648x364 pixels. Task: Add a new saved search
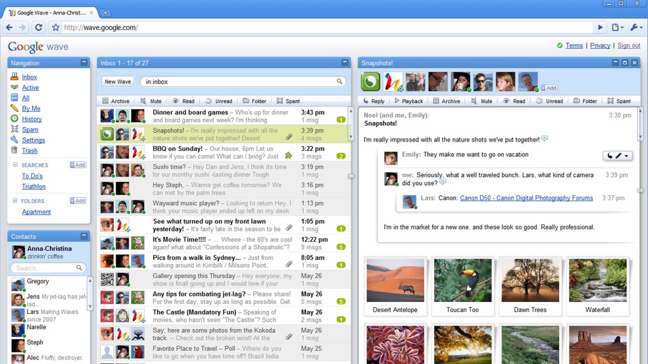pyautogui.click(x=78, y=165)
